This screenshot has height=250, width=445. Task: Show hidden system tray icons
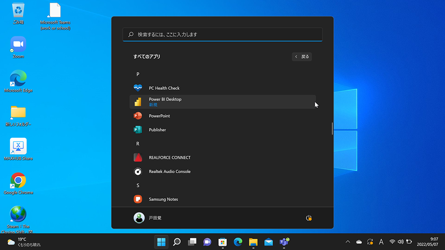[348, 242]
